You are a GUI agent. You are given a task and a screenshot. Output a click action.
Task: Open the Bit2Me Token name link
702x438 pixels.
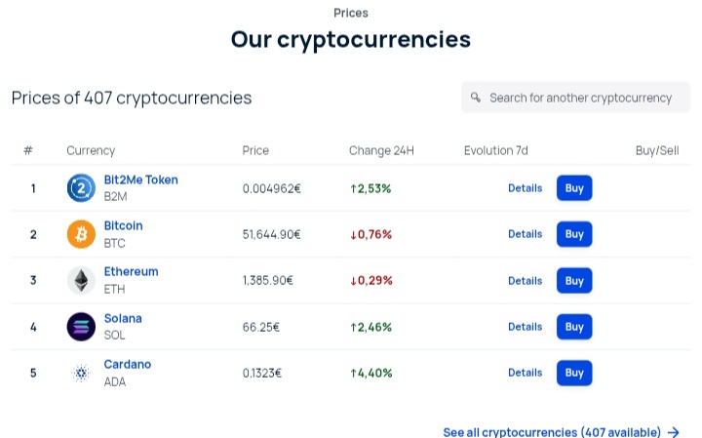(141, 180)
